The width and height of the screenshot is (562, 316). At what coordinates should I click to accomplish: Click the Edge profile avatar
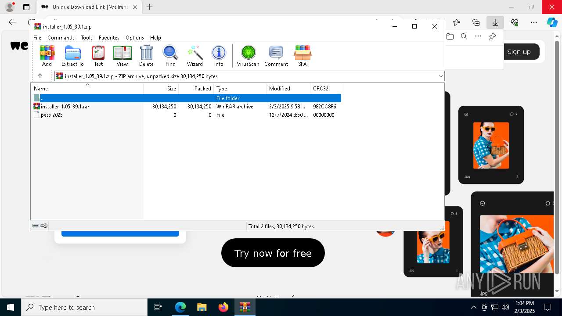[9, 7]
